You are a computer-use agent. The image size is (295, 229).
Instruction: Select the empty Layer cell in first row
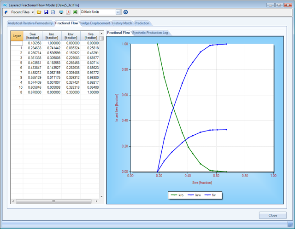click(17, 43)
